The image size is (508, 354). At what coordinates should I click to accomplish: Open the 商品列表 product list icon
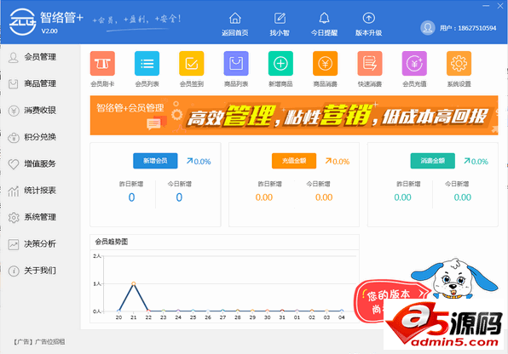tap(236, 64)
